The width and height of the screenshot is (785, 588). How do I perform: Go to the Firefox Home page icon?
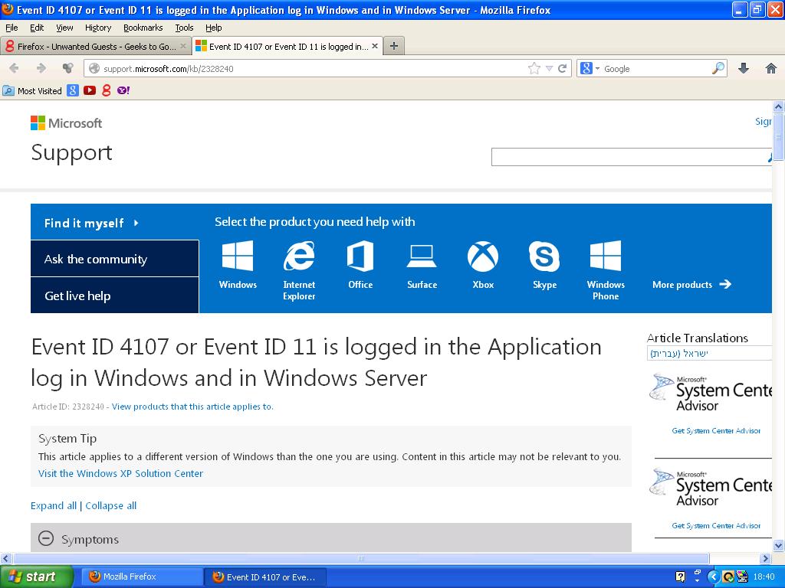coord(771,68)
